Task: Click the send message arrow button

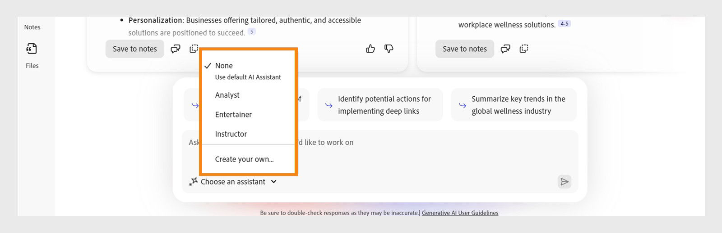Action: point(565,182)
